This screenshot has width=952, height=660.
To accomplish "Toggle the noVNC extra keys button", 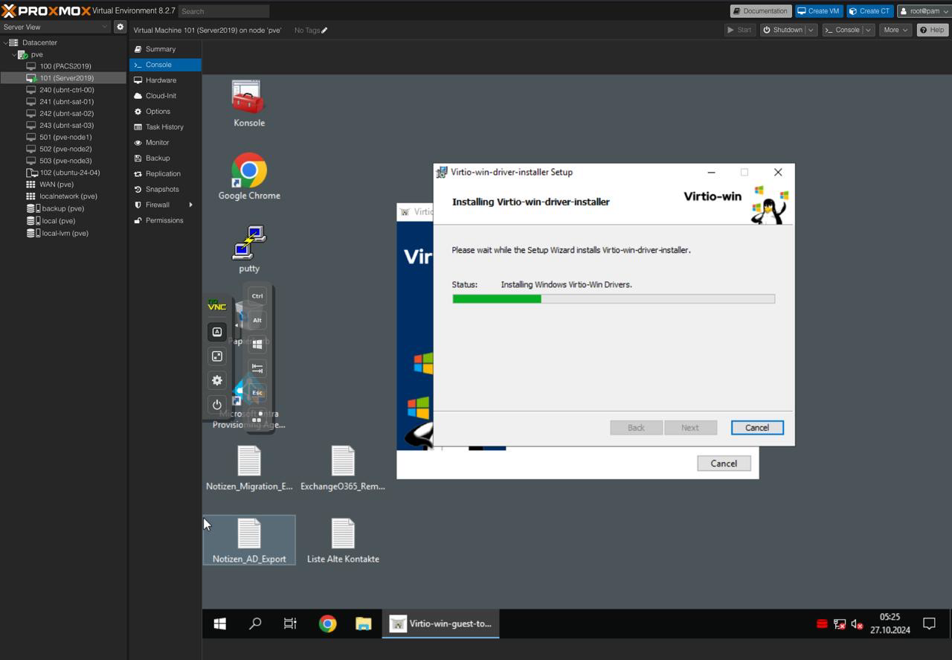I will coord(217,332).
